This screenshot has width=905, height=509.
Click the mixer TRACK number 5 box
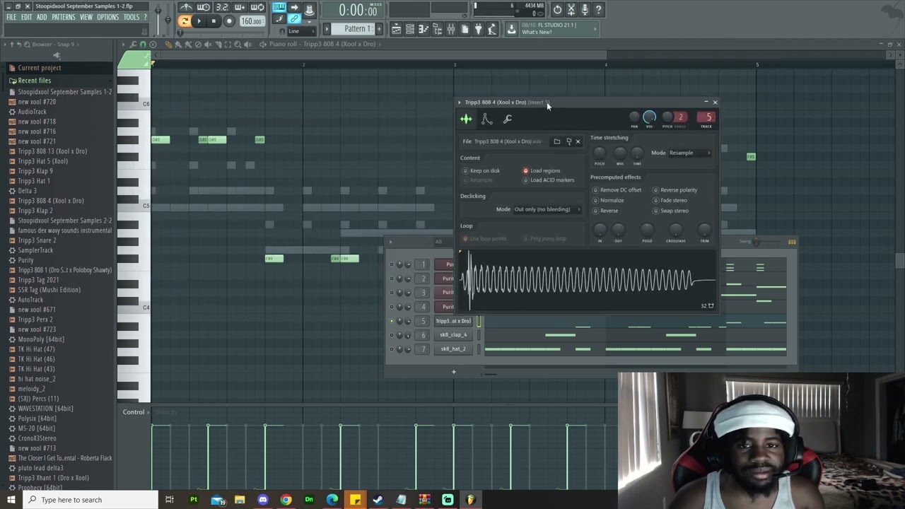(706, 117)
